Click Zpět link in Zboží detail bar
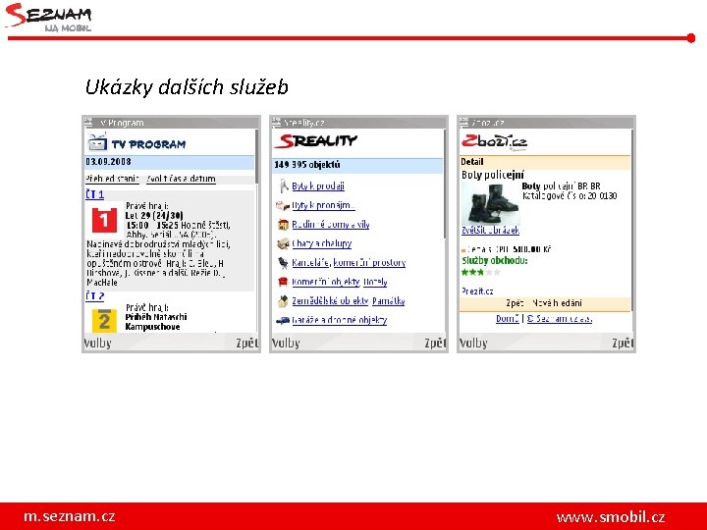707x530 pixels. tap(515, 303)
